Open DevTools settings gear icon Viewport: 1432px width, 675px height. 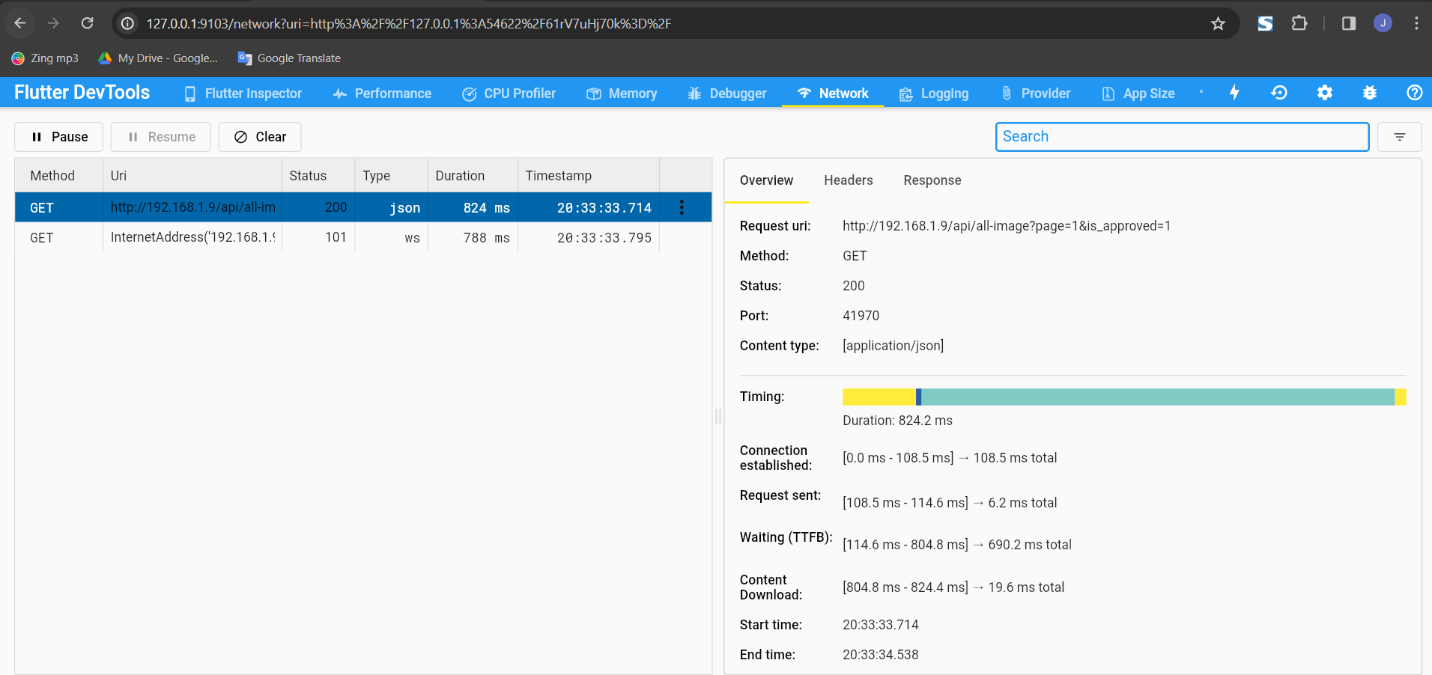pyautogui.click(x=1324, y=93)
